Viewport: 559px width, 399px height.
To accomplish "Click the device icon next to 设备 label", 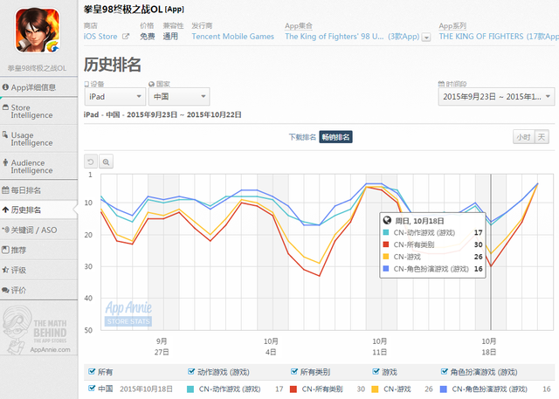I will click(x=86, y=84).
